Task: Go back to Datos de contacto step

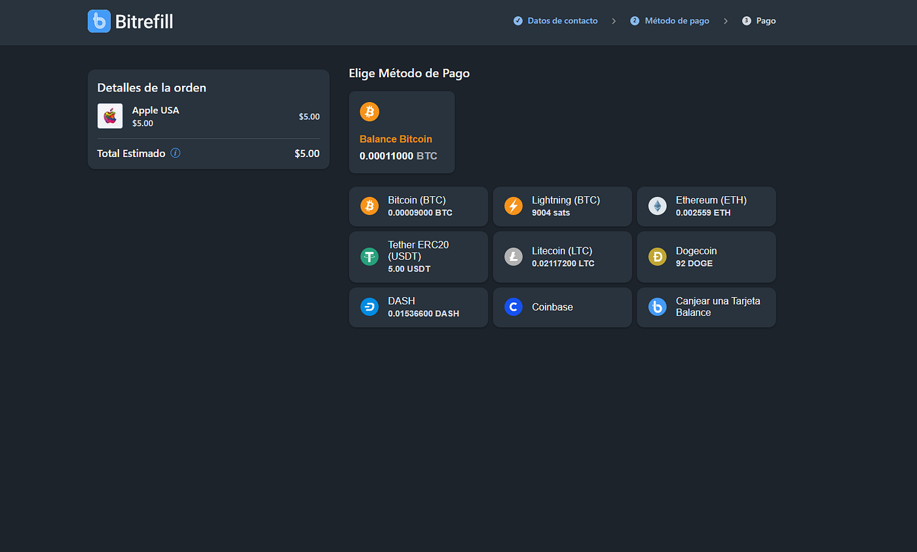Action: pos(563,21)
